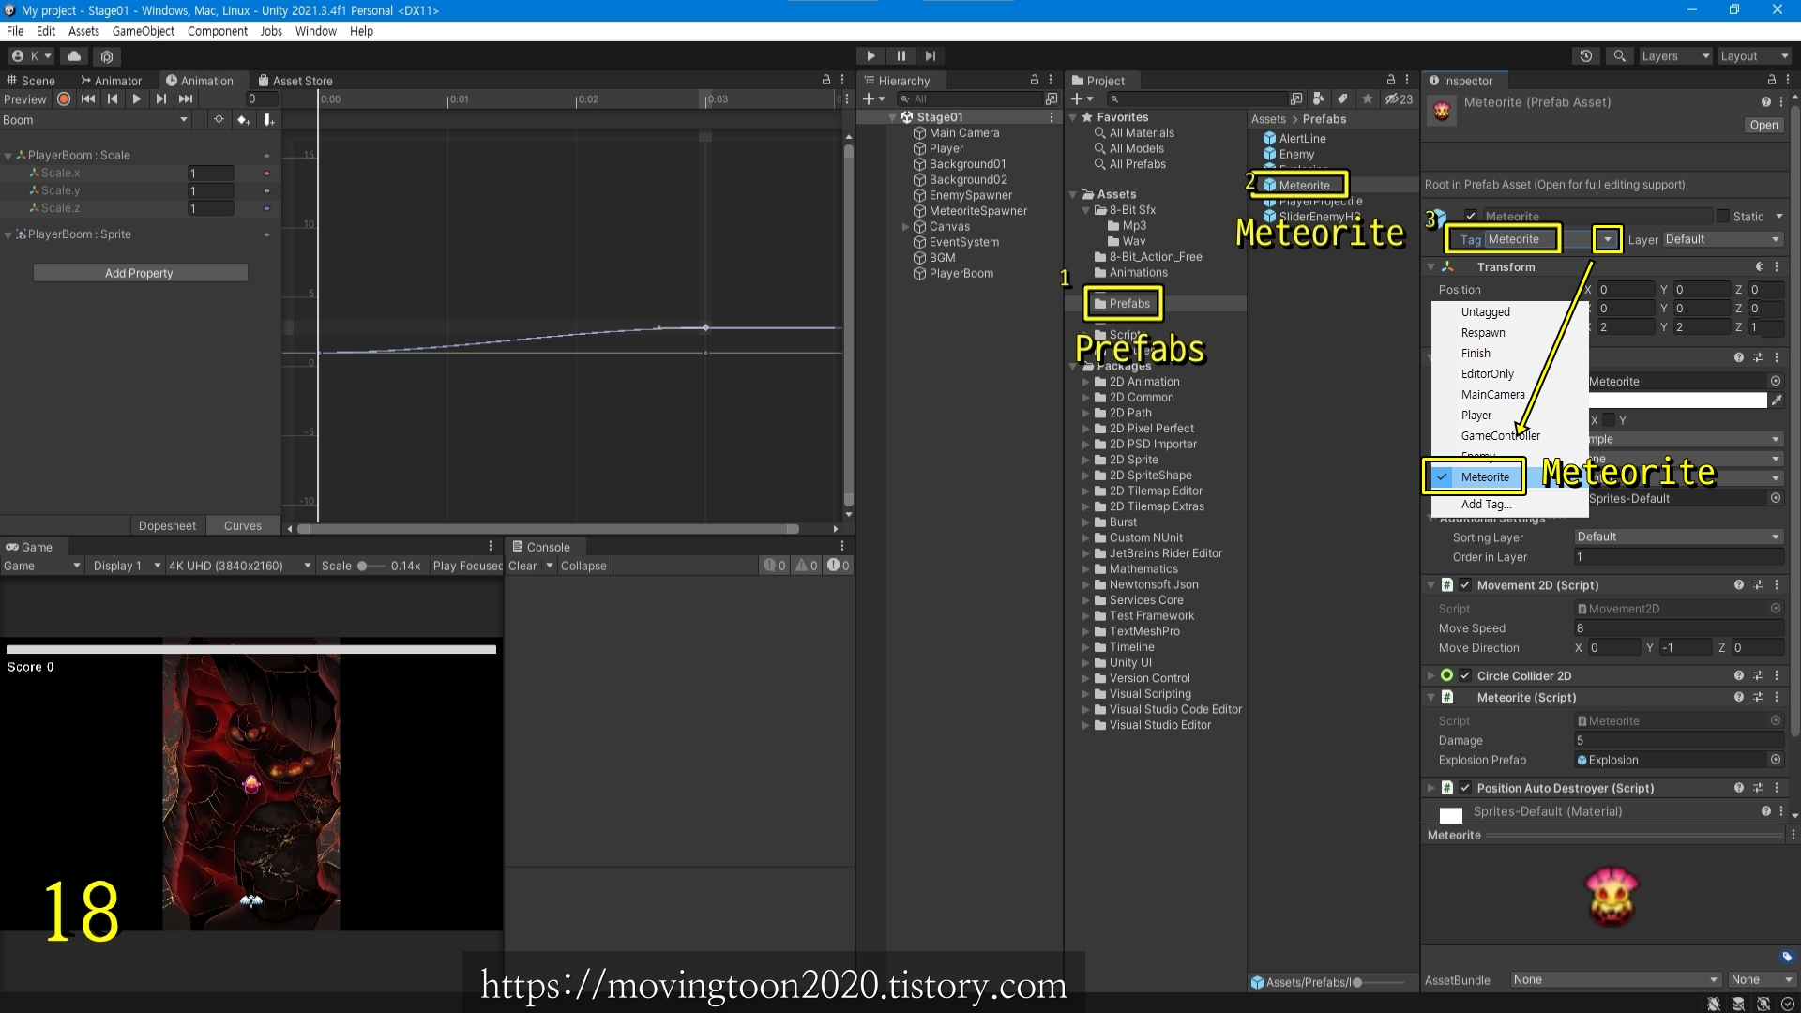Viewport: 1801px width, 1013px height.
Task: Click the Open prefab button
Action: coord(1763,125)
